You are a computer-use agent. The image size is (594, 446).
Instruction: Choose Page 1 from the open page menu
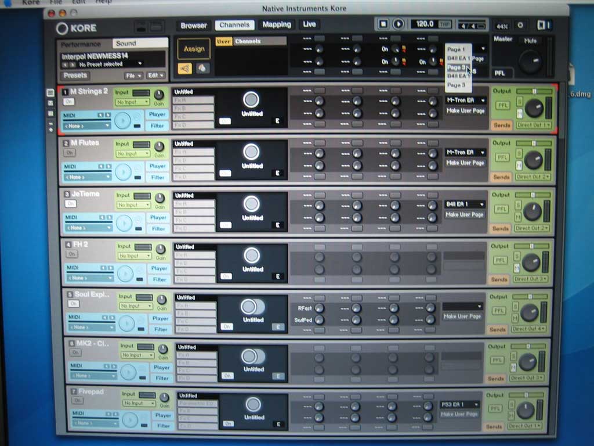456,49
